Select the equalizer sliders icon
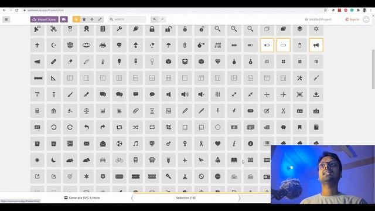The width and height of the screenshot is (375, 211). pos(217,94)
